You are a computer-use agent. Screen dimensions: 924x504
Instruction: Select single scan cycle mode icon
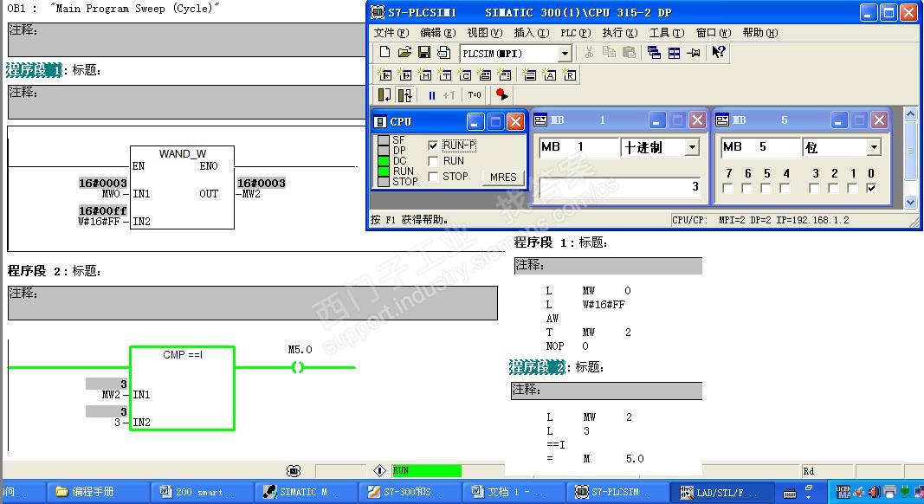click(x=384, y=95)
